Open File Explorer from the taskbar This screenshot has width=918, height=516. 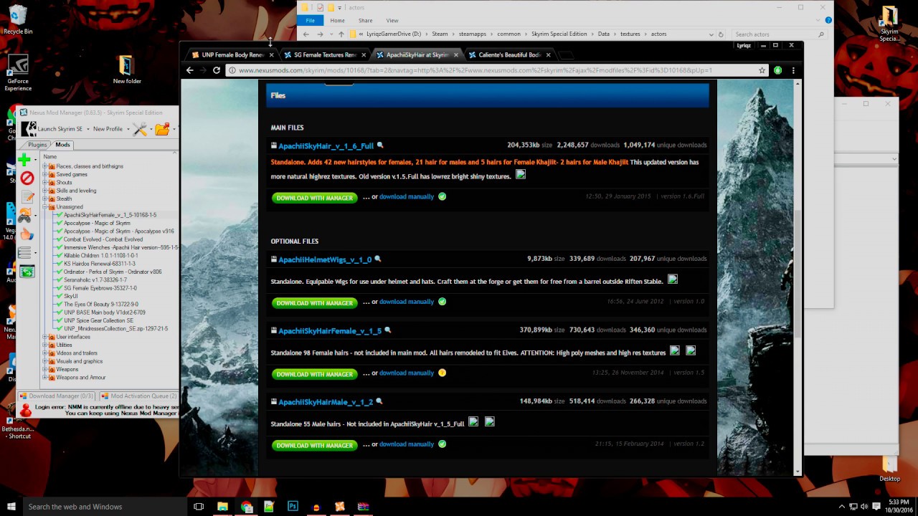click(222, 506)
